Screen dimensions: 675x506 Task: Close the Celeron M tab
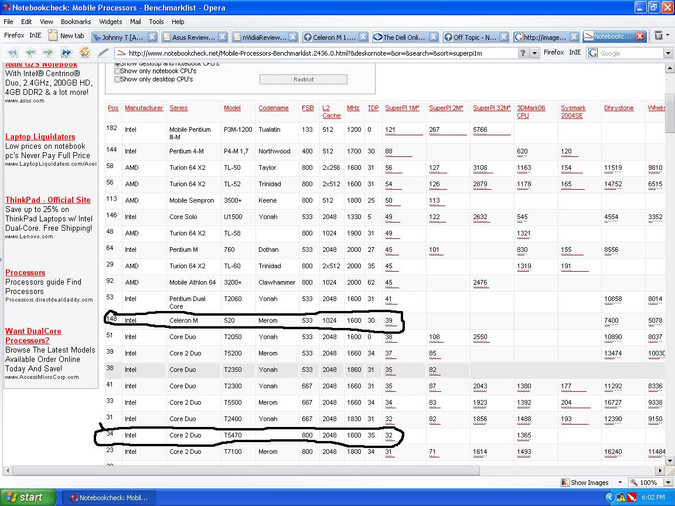[x=363, y=37]
